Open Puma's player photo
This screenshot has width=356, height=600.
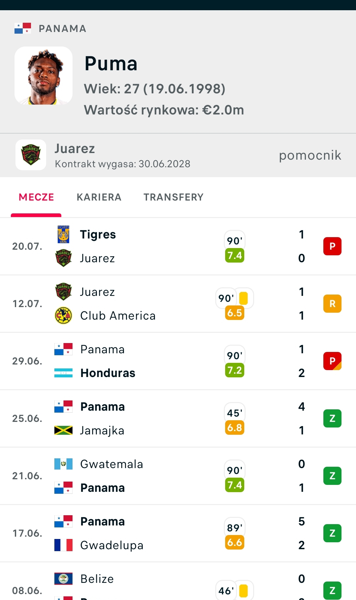coord(44,76)
